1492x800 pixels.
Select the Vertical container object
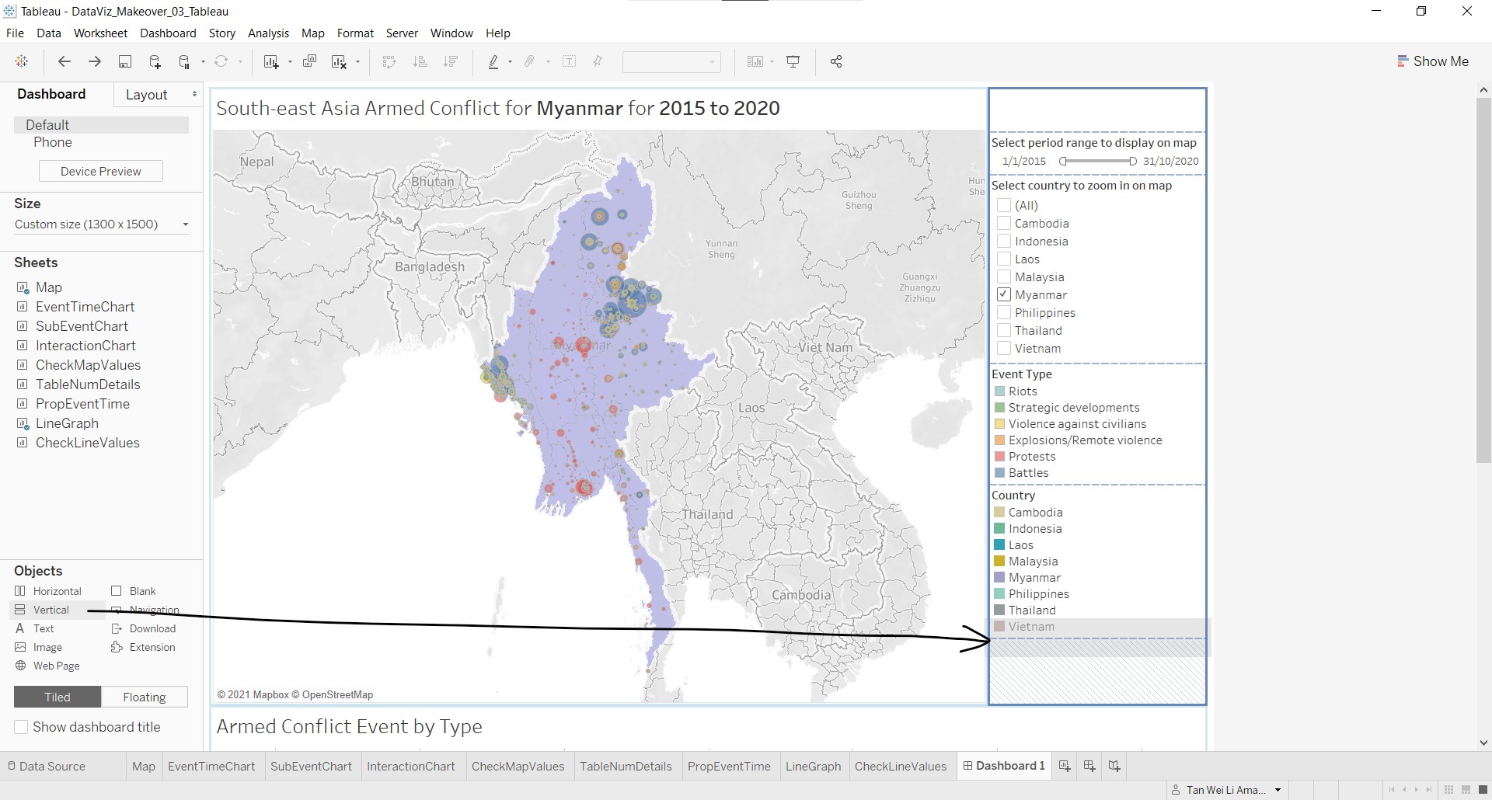51,610
